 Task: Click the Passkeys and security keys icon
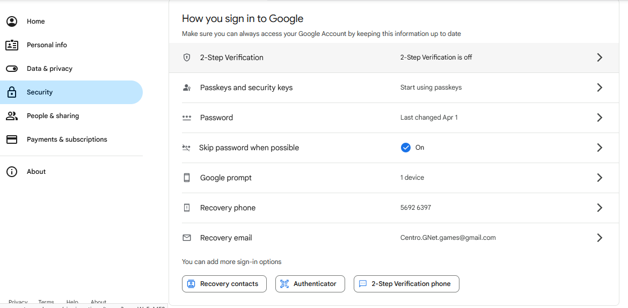click(187, 87)
